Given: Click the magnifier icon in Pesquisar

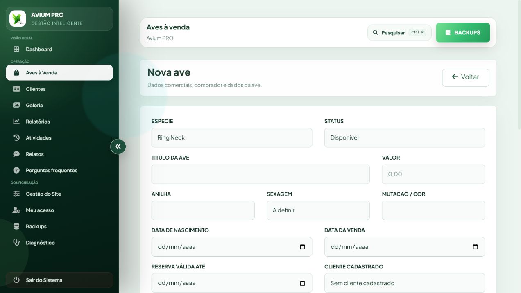Looking at the screenshot, I should [x=376, y=32].
